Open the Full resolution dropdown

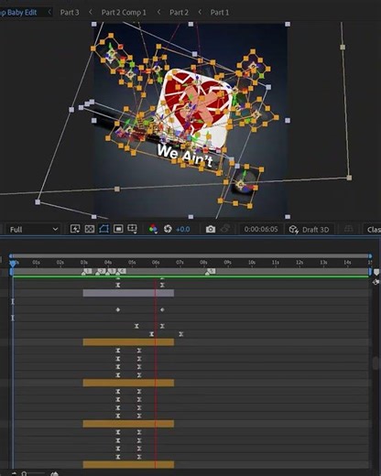[x=34, y=229]
